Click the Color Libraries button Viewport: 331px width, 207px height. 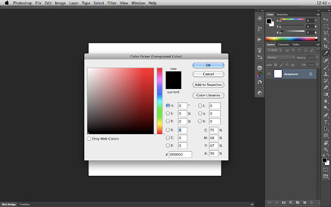[208, 95]
